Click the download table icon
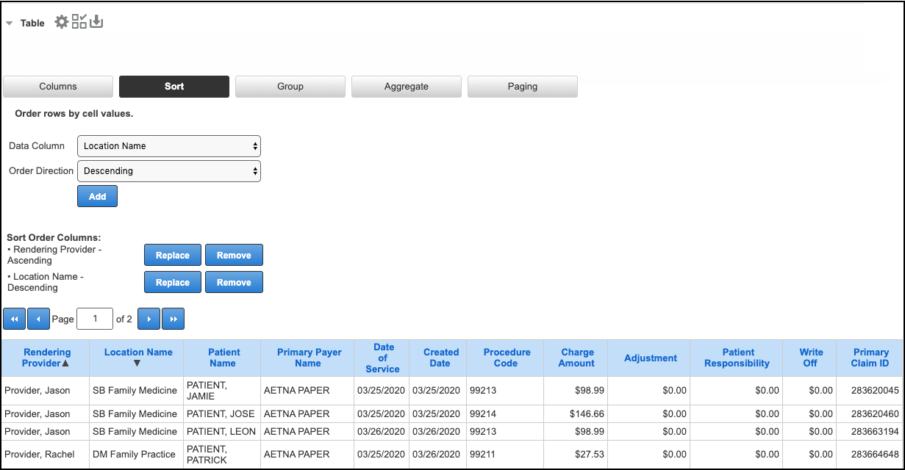This screenshot has height=470, width=905. pos(96,22)
